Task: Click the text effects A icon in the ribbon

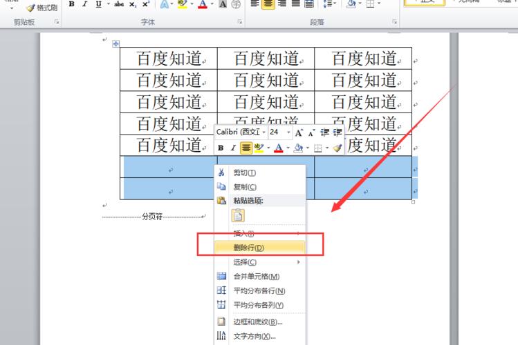Action: click(x=164, y=4)
